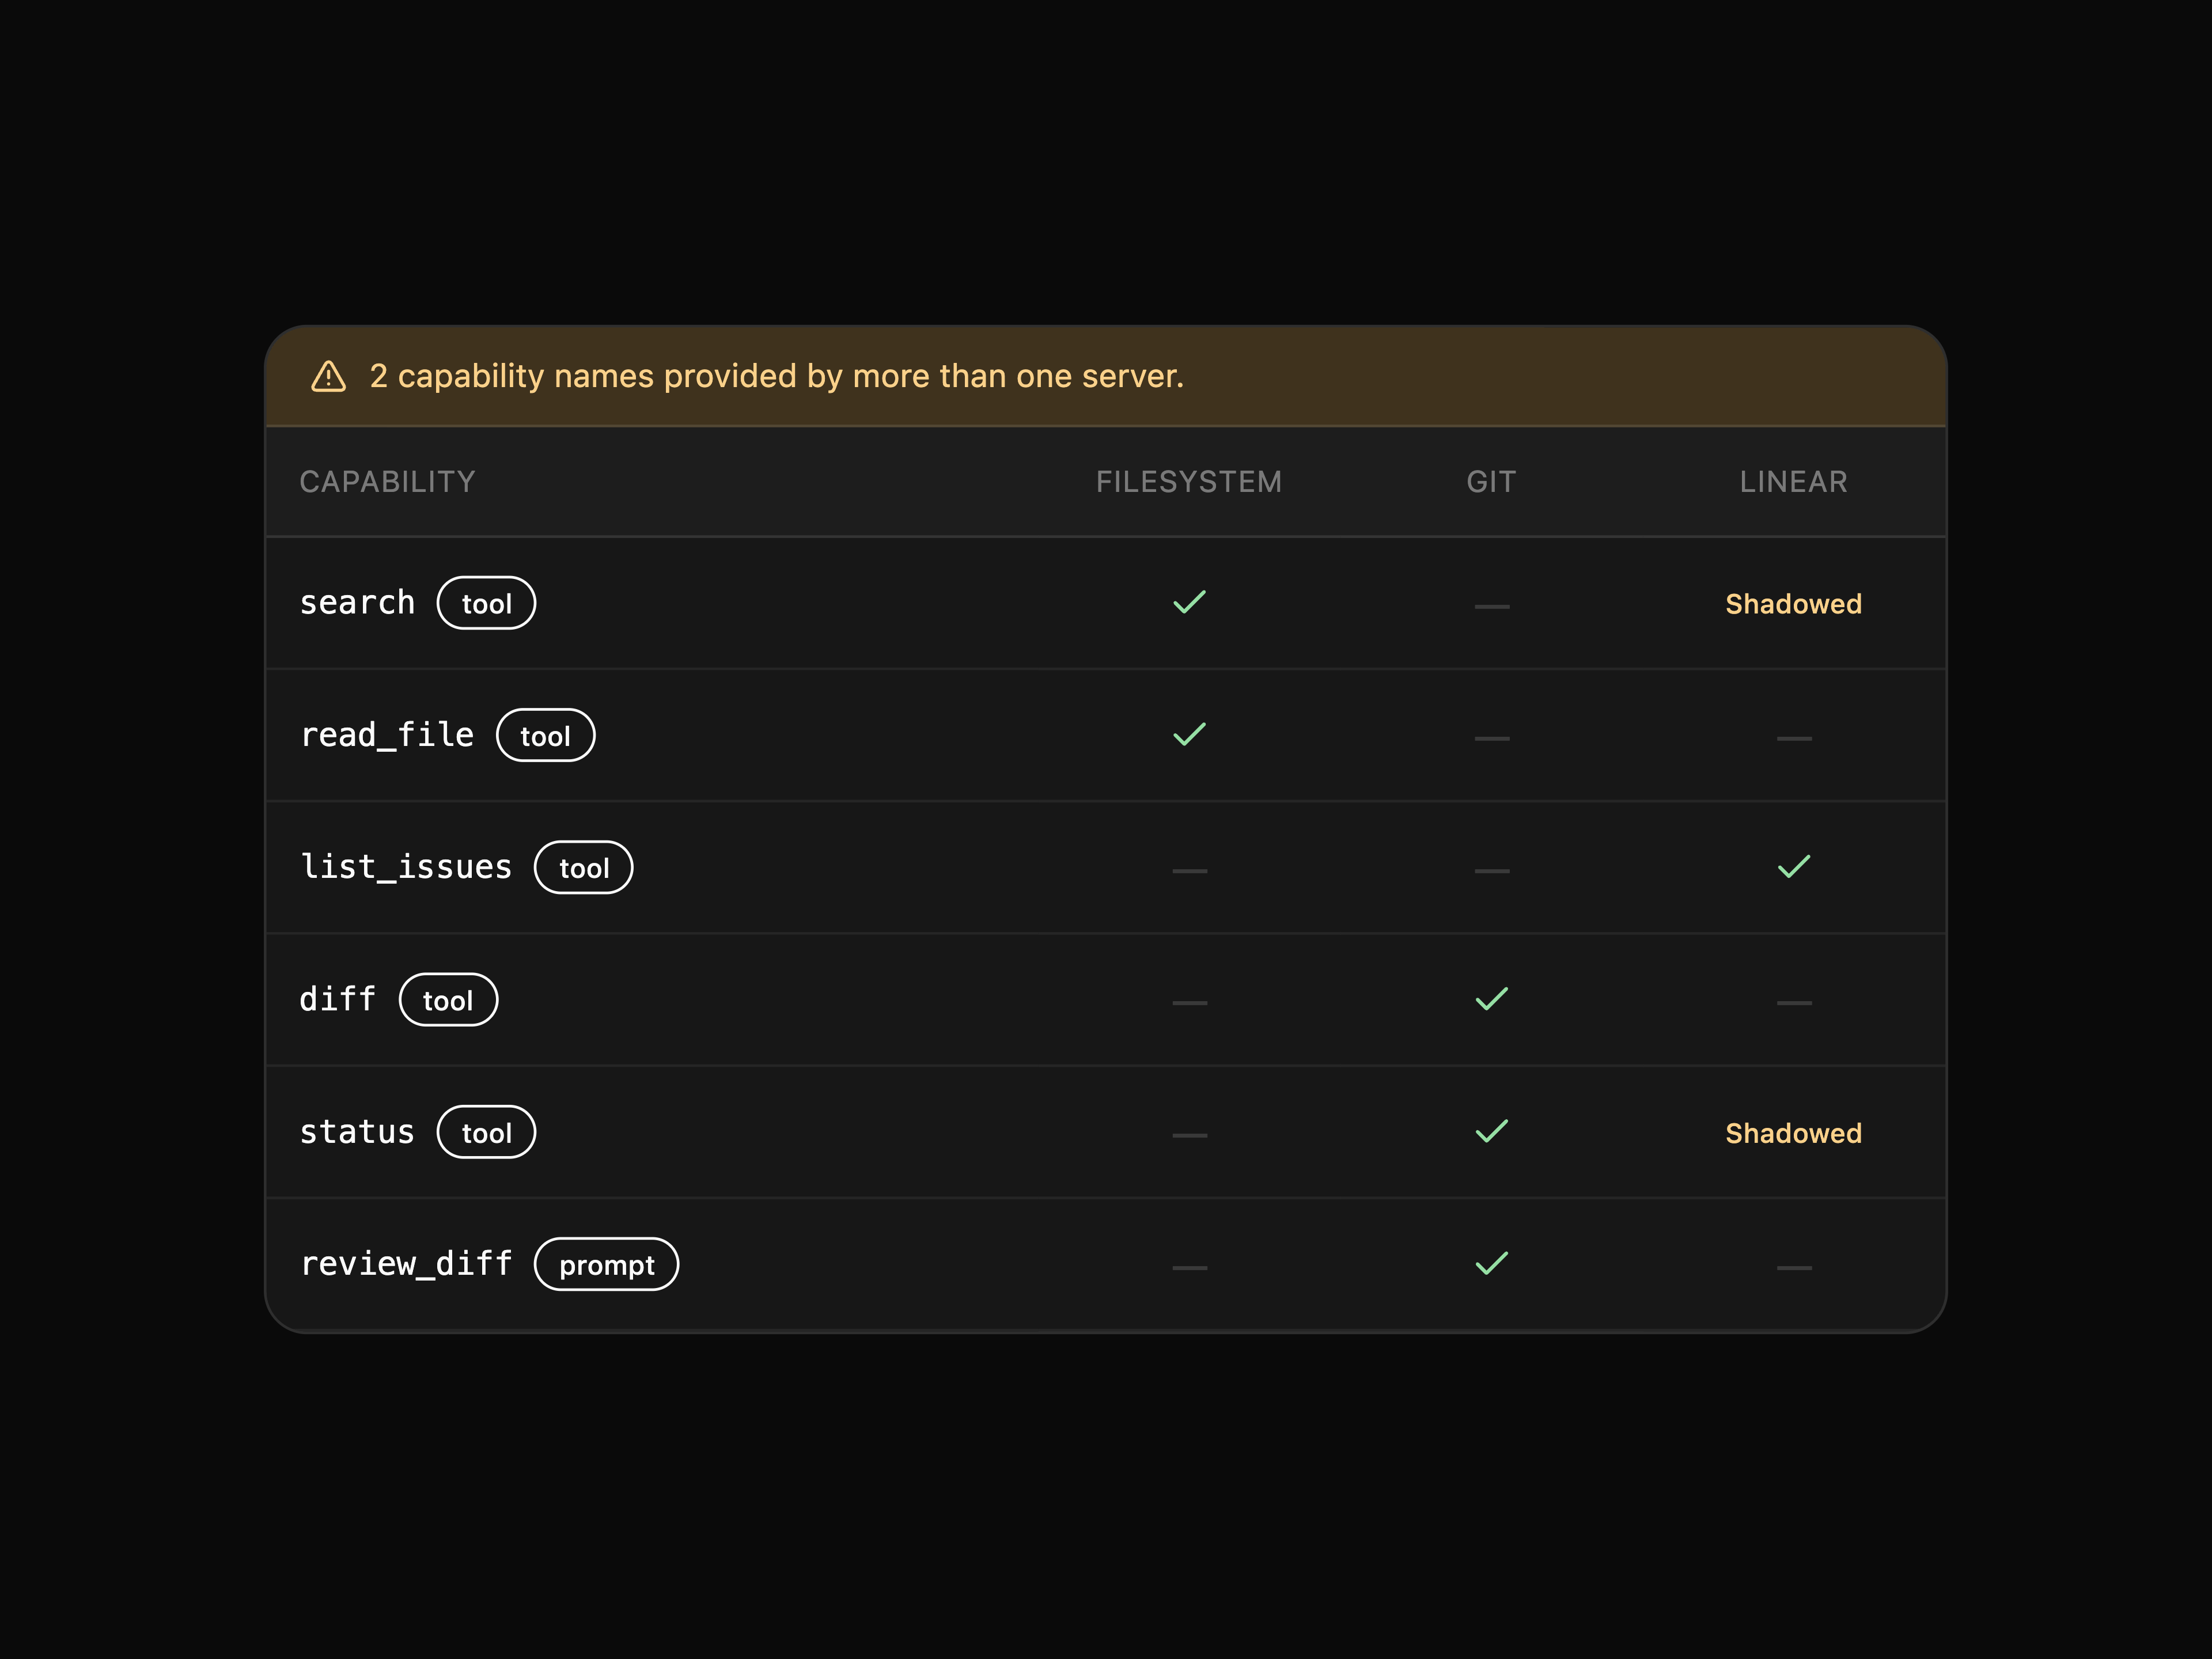
Task: Click the Git dash in the read_file row
Action: [1491, 738]
